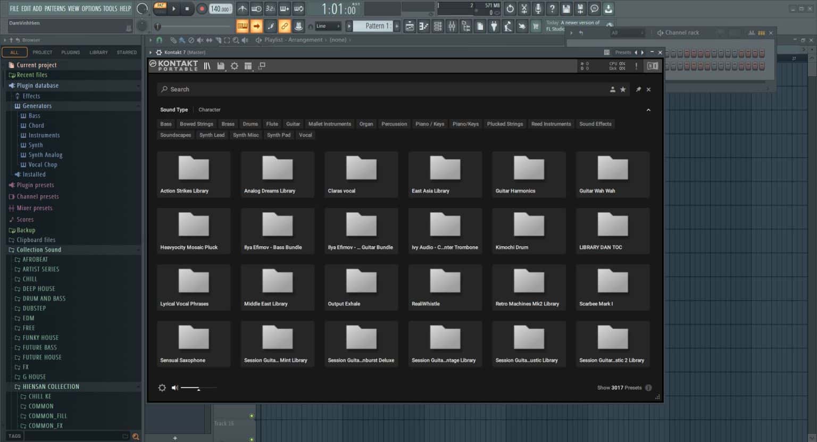Switch to PLUGINS browser tab
Viewport: 817px width, 442px height.
pyautogui.click(x=70, y=52)
